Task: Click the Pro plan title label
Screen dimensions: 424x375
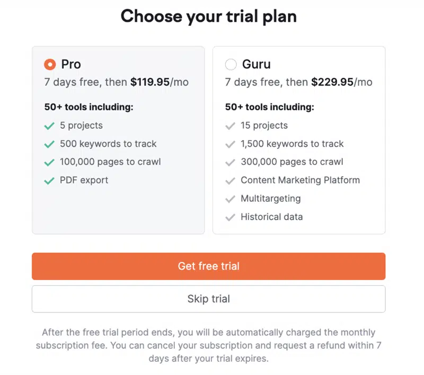Action: tap(71, 64)
